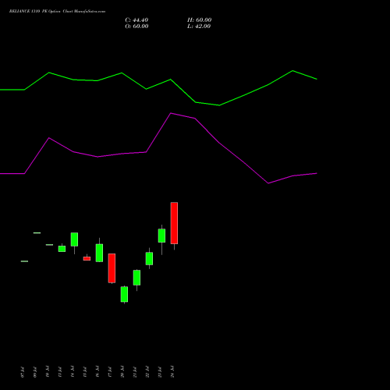The image size is (390, 390).
Task: Click the close value C: 44.40
Action: pos(136,20)
